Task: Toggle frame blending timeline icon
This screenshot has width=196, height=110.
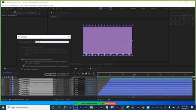Action: pyautogui.click(x=86, y=74)
